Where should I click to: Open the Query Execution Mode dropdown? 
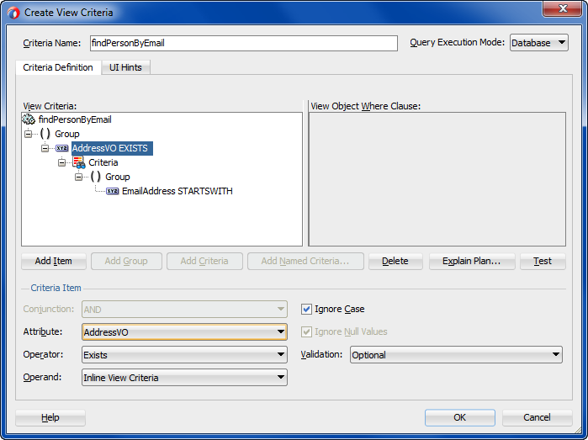click(x=539, y=43)
